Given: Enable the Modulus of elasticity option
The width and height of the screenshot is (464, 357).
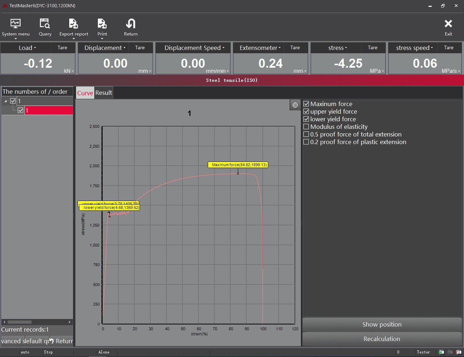Looking at the screenshot, I should [306, 127].
